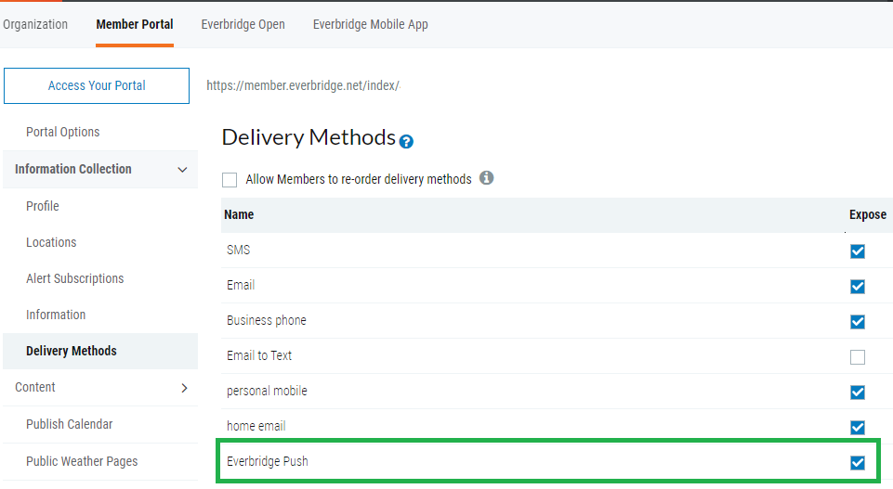Go to Profile in the sidebar

click(43, 206)
